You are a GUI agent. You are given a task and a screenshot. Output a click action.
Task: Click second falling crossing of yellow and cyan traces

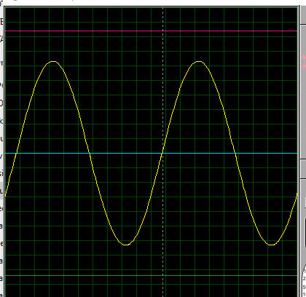235,154
